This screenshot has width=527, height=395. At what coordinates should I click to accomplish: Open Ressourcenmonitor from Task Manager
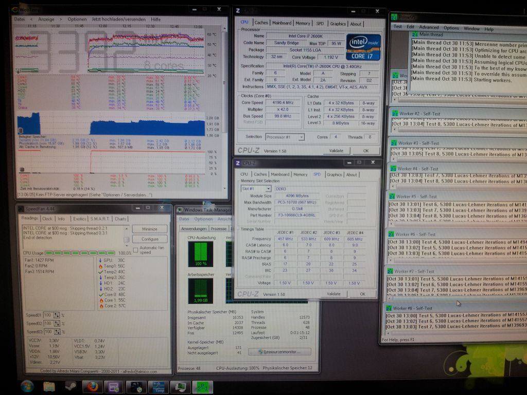pos(279,352)
